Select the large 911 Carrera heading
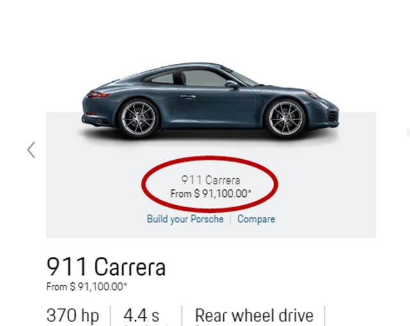410x326 pixels. pos(106,267)
